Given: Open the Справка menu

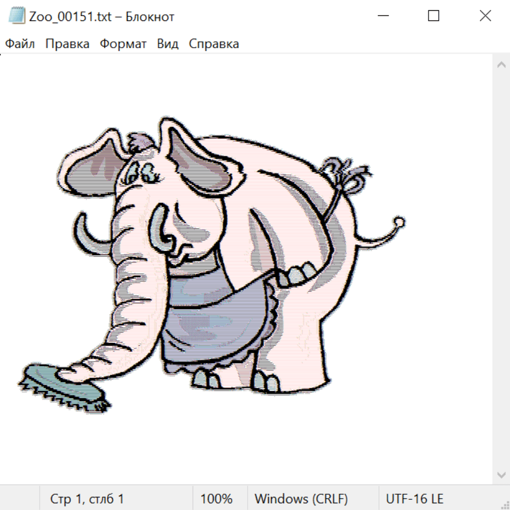Looking at the screenshot, I should click(214, 44).
